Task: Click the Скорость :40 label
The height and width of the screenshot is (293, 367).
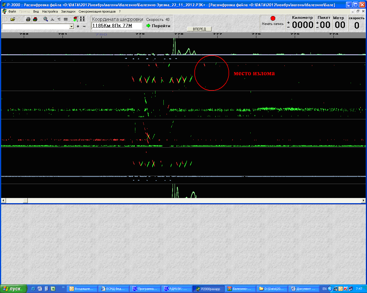Action: pyautogui.click(x=158, y=19)
